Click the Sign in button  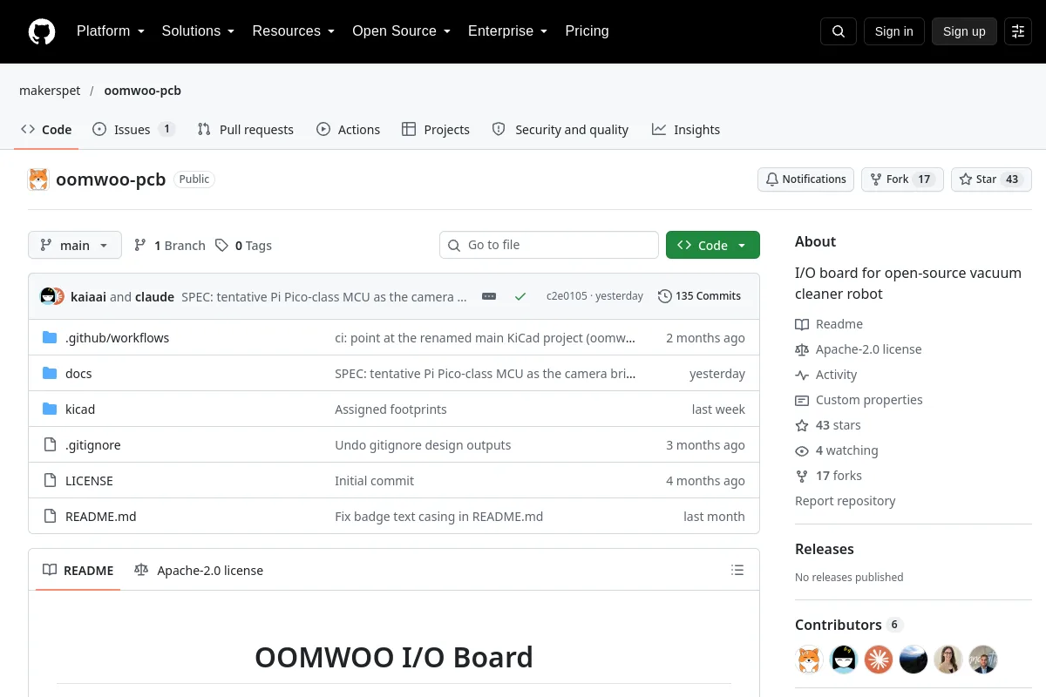[x=894, y=31]
